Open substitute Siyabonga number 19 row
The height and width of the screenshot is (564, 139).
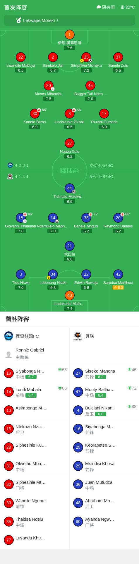(35, 373)
